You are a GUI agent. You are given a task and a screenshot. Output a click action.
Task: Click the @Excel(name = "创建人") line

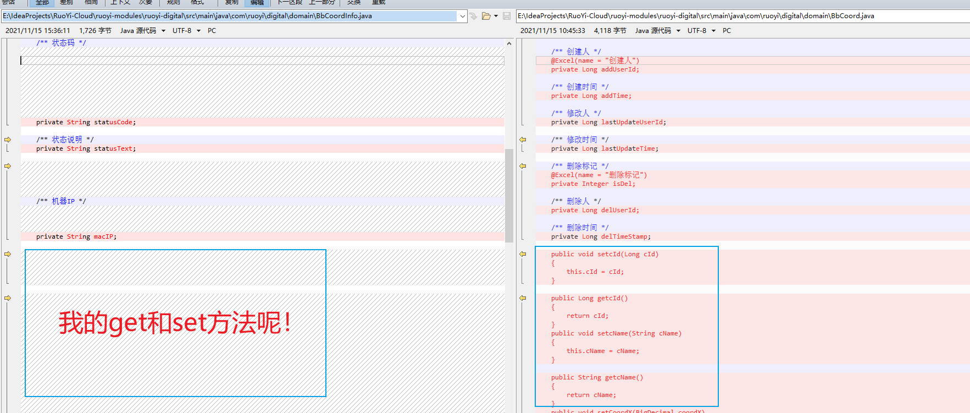tap(595, 60)
